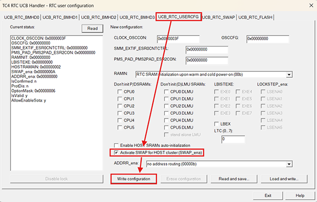Check CPU1 under Don't init P/DSRAMs

(120, 99)
